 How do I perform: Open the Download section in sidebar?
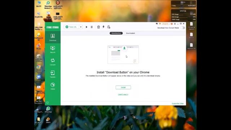[53, 37]
